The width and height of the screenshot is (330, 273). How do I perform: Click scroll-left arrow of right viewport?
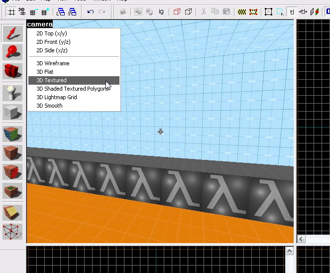pyautogui.click(x=301, y=239)
